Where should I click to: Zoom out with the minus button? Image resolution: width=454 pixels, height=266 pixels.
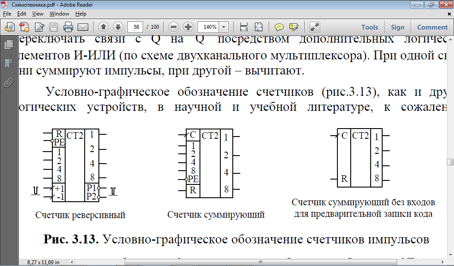point(173,27)
